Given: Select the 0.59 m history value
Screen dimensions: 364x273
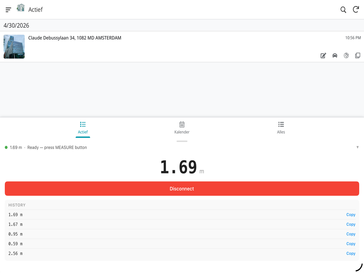Looking at the screenshot, I should (x=15, y=244).
